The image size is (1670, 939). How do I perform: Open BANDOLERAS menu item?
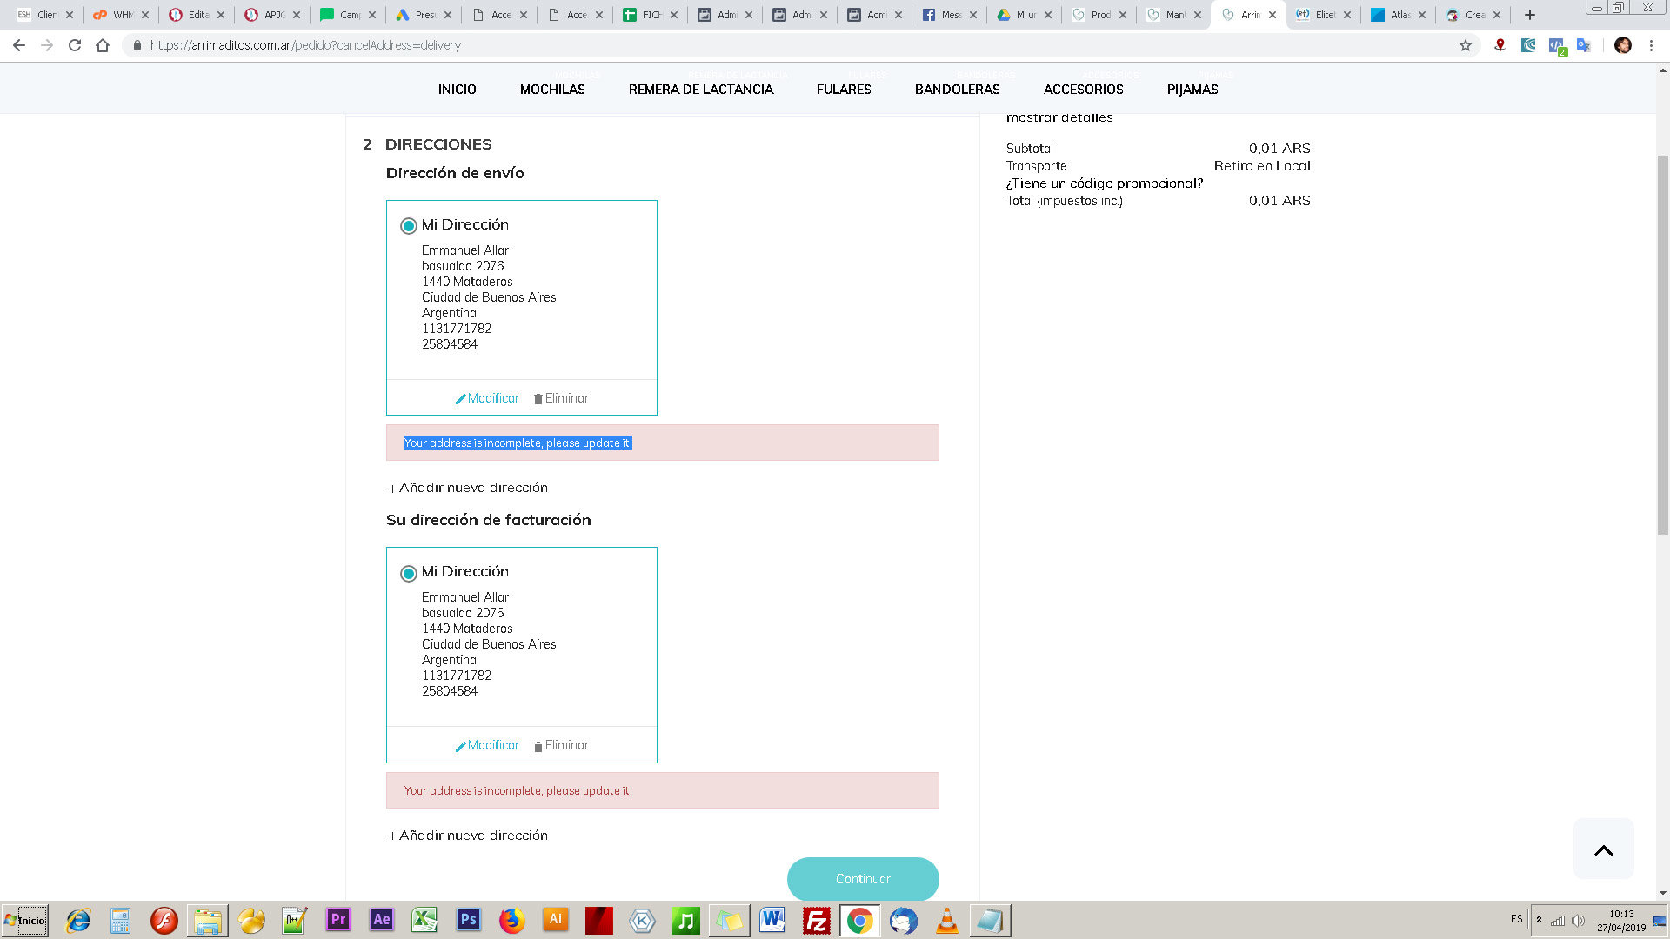957,90
